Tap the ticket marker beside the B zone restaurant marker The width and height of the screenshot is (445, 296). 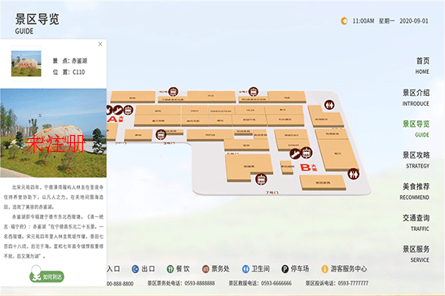click(306, 153)
